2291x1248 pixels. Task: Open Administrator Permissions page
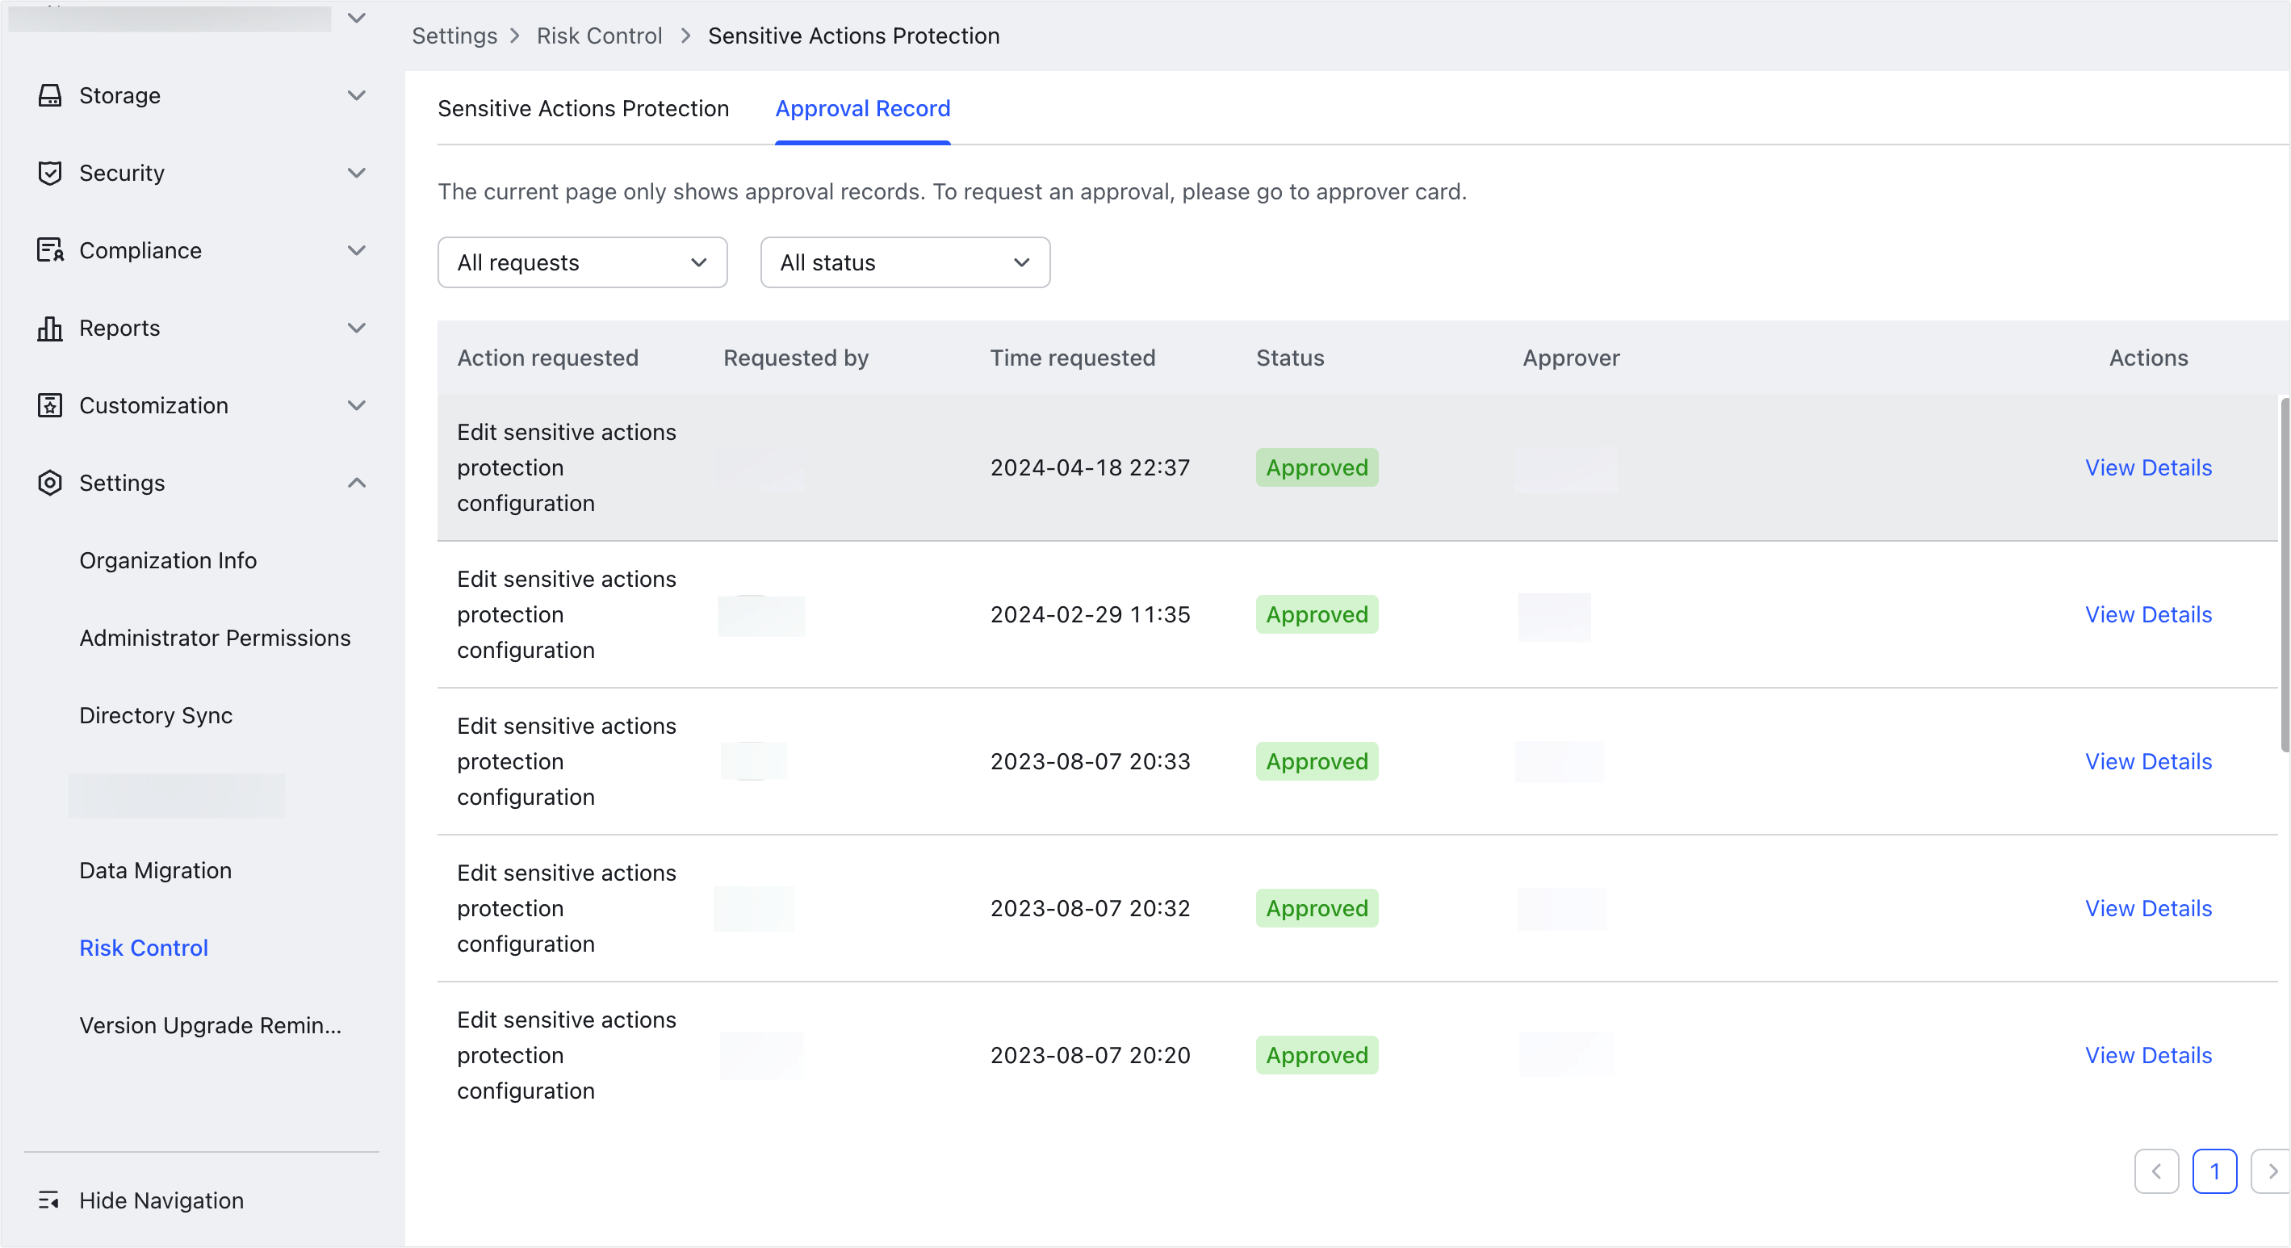pos(216,638)
